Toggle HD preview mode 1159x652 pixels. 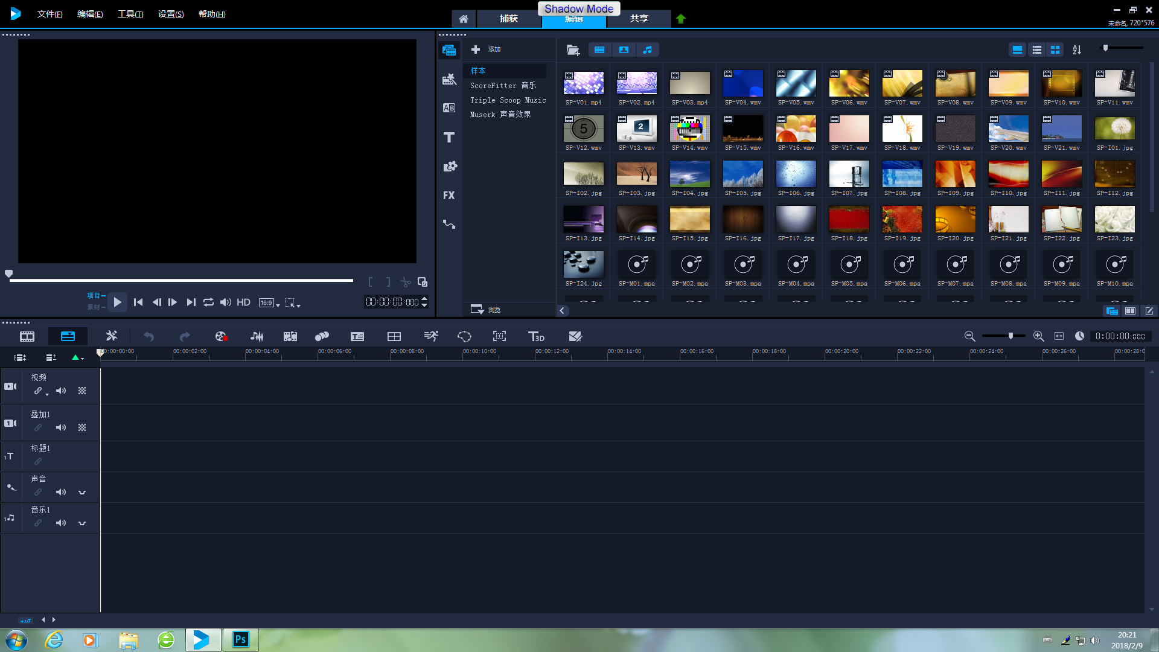click(243, 302)
